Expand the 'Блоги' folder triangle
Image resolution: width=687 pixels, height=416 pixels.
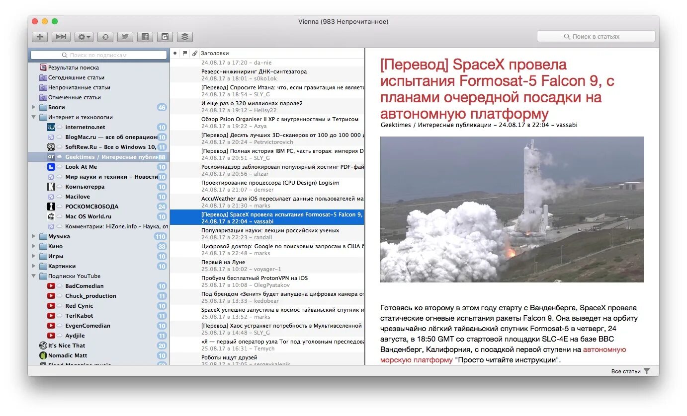pyautogui.click(x=34, y=107)
